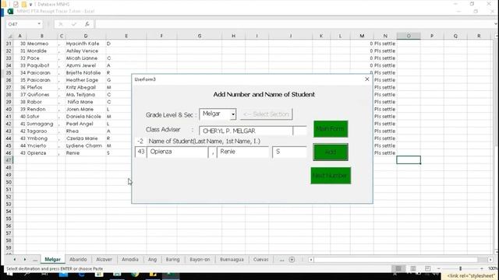The width and height of the screenshot is (499, 280).
Task: Click cell containing Opienza in row 46
Action: pyautogui.click(x=41, y=153)
